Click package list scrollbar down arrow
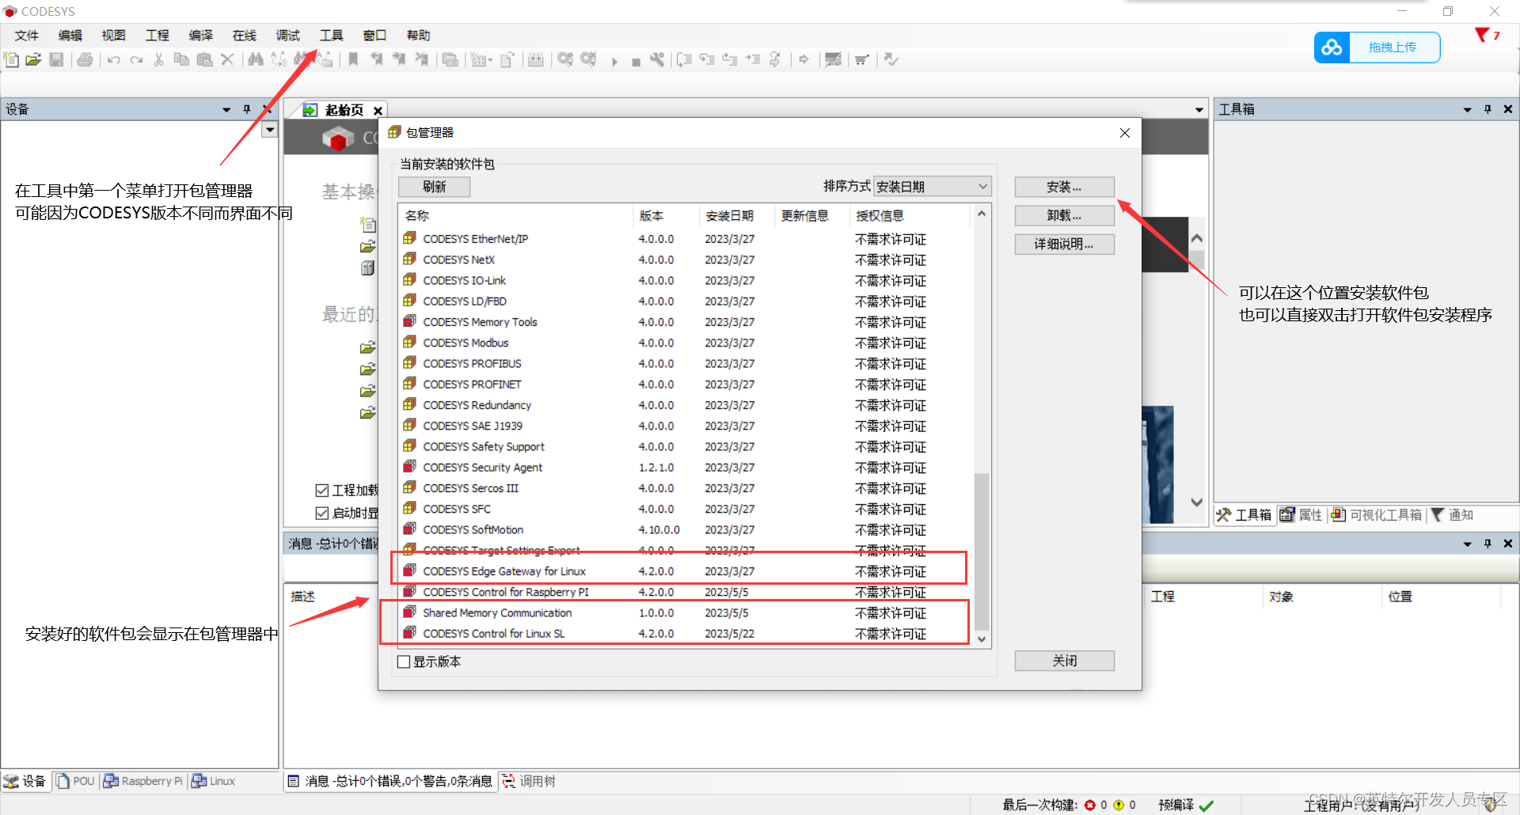Screen dimensions: 1520x815 pos(982,639)
